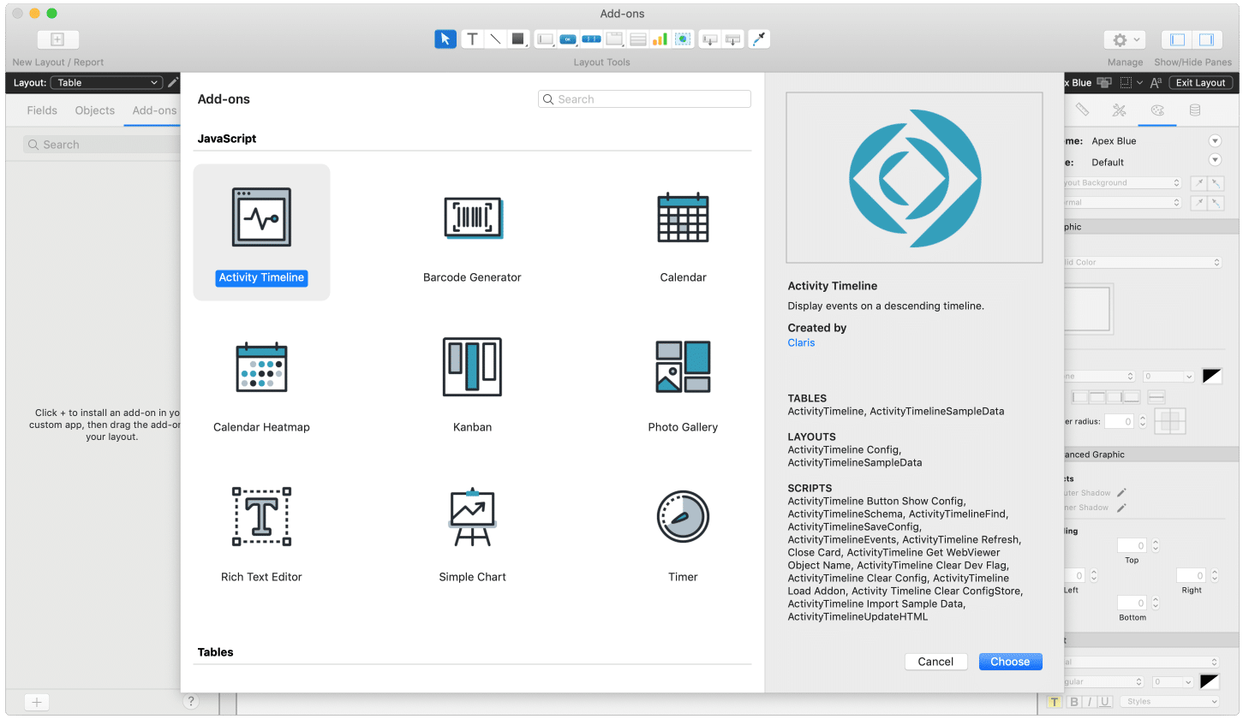
Task: Select the Field/Control tool
Action: click(x=545, y=39)
